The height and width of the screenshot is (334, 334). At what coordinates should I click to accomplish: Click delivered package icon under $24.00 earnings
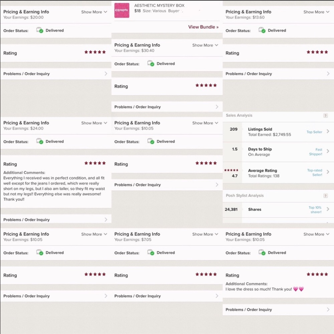(x=40, y=141)
